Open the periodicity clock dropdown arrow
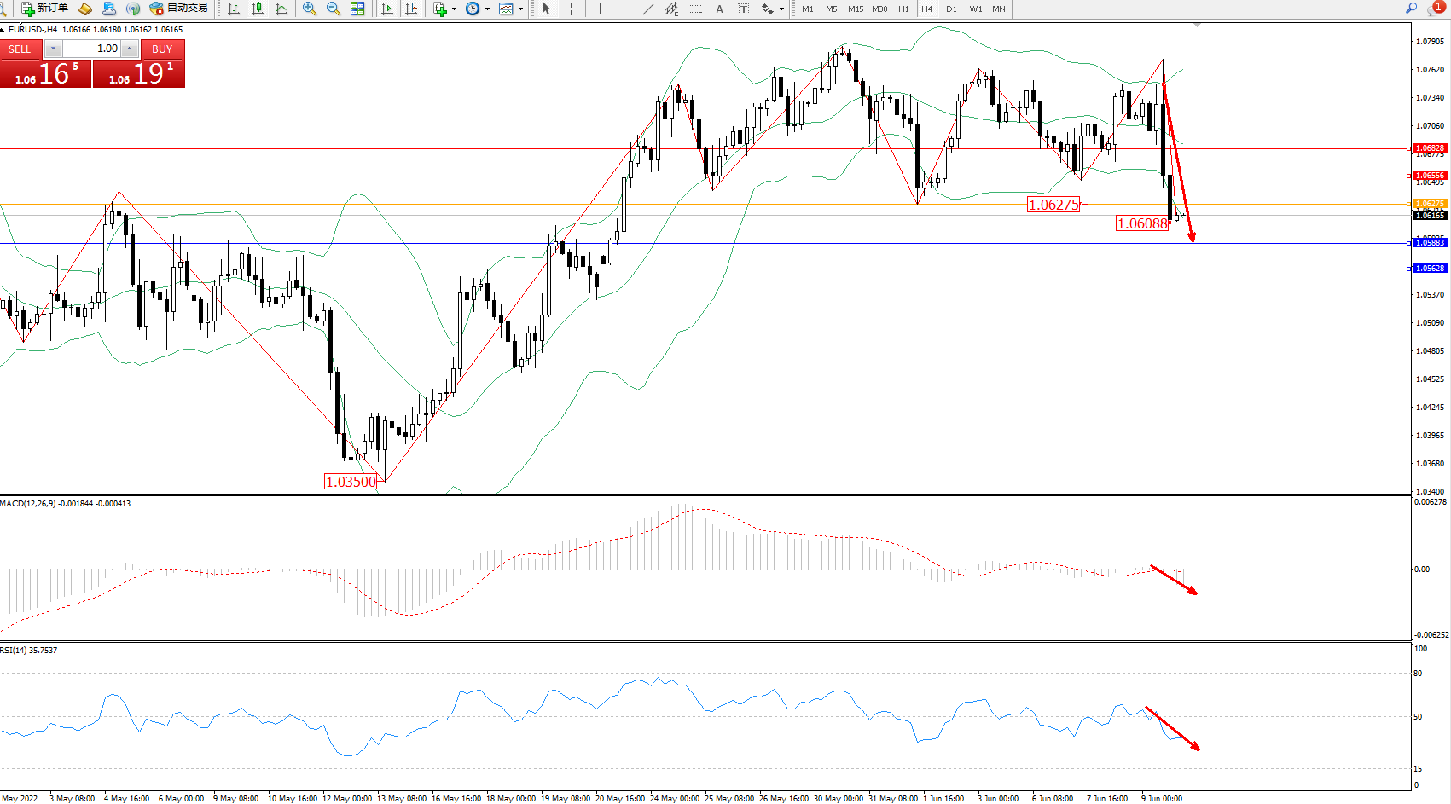This screenshot has width=1451, height=804. (x=487, y=9)
